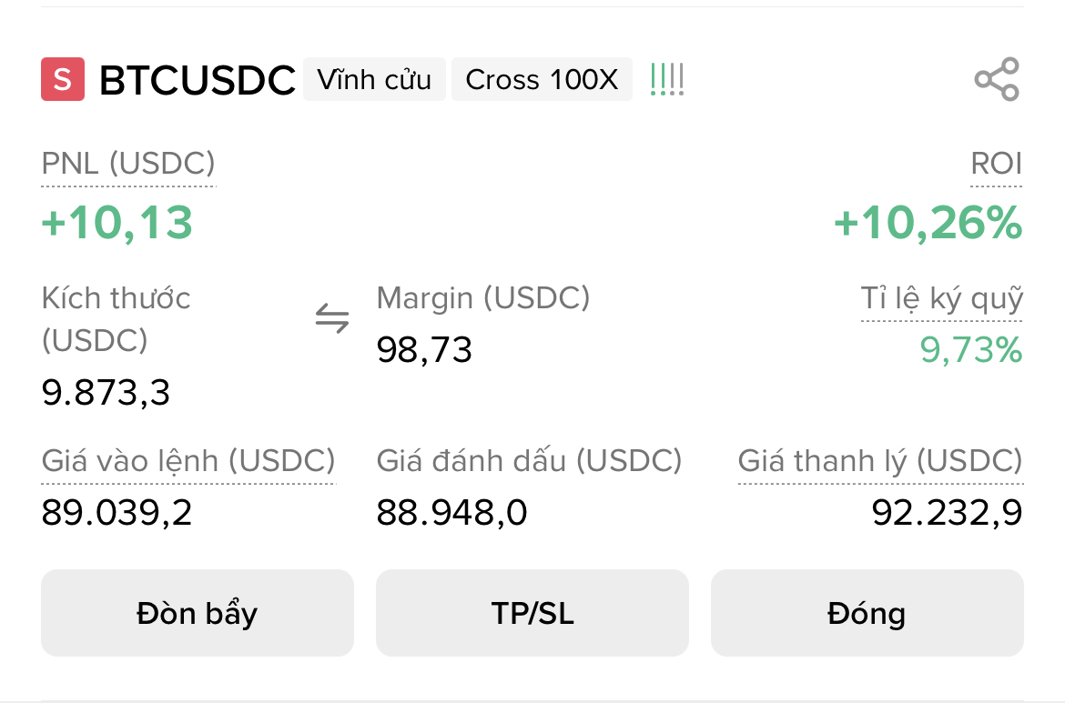This screenshot has width=1065, height=723.
Task: Click the Giá thanh lý (USDC) label
Action: point(880,461)
